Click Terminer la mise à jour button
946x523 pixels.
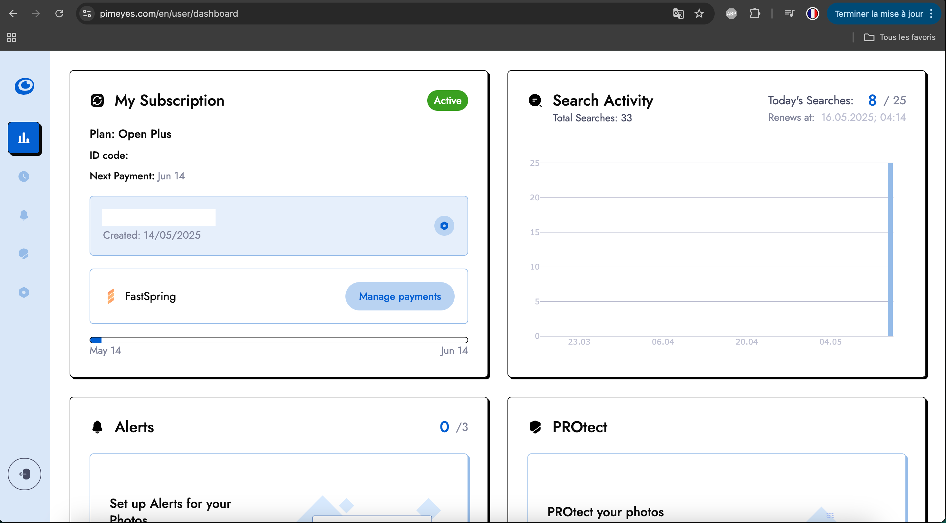[x=878, y=14]
